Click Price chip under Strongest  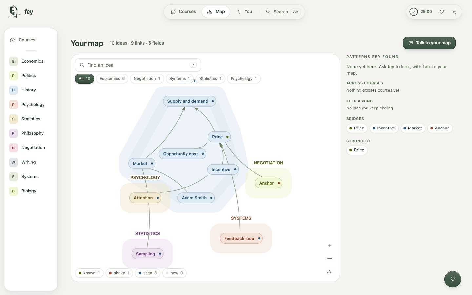click(x=357, y=150)
